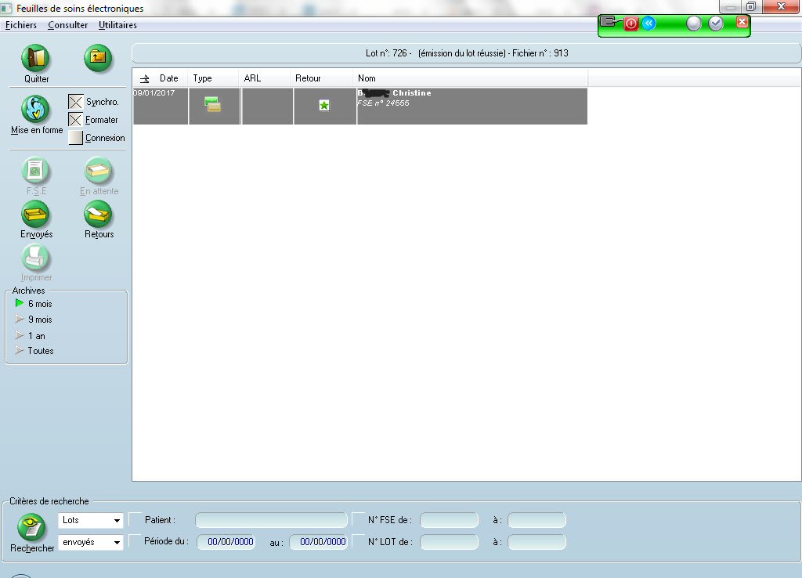Uncheck the Formater checkbox
This screenshot has height=578, width=802.
76,120
